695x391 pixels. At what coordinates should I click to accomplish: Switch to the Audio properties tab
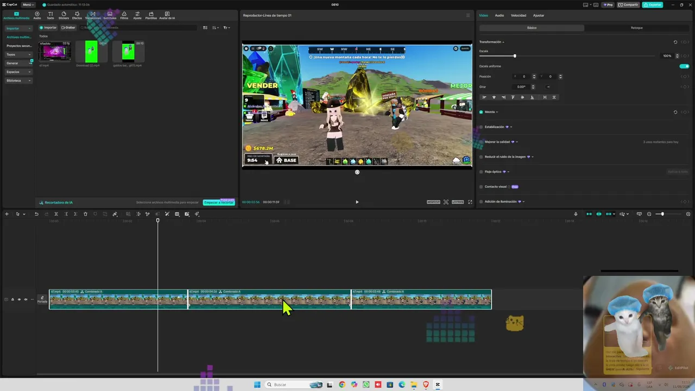pos(499,15)
